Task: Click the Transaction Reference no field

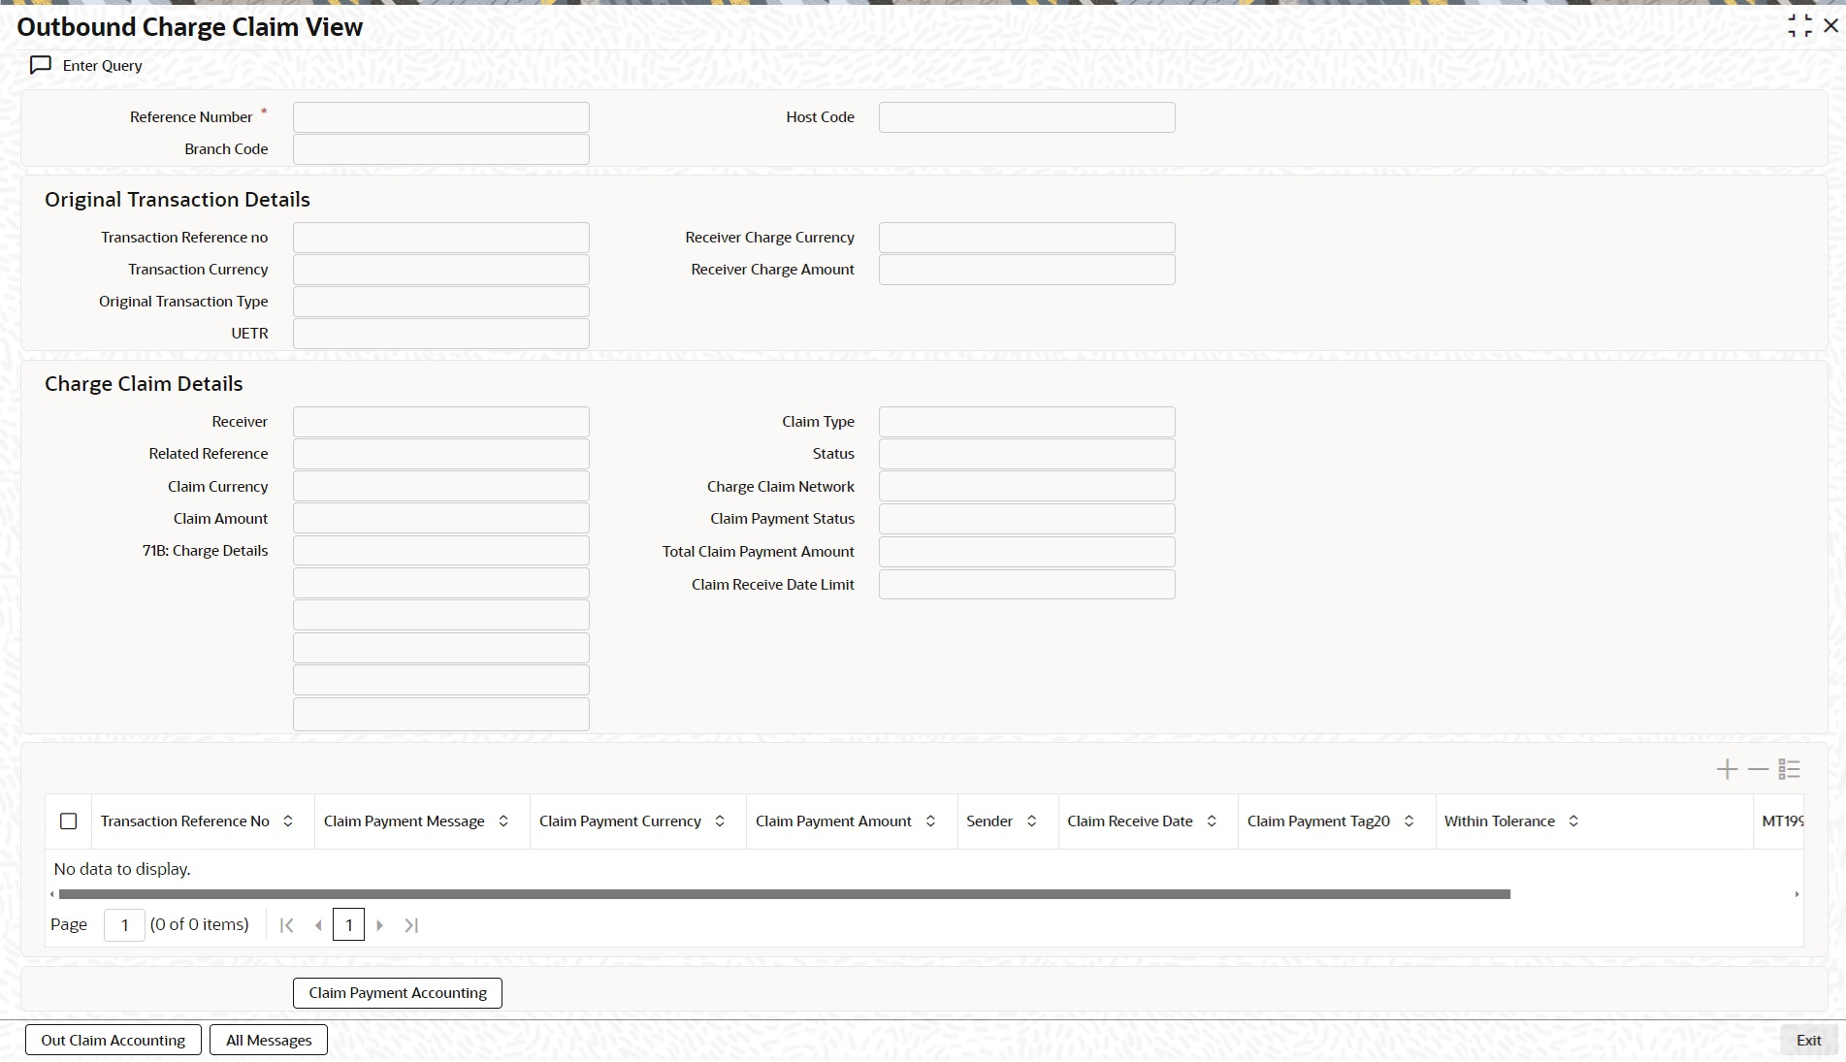Action: 441,238
